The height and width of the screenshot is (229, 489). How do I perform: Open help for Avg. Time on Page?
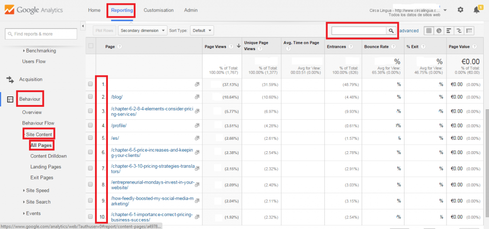pyautogui.click(x=288, y=49)
